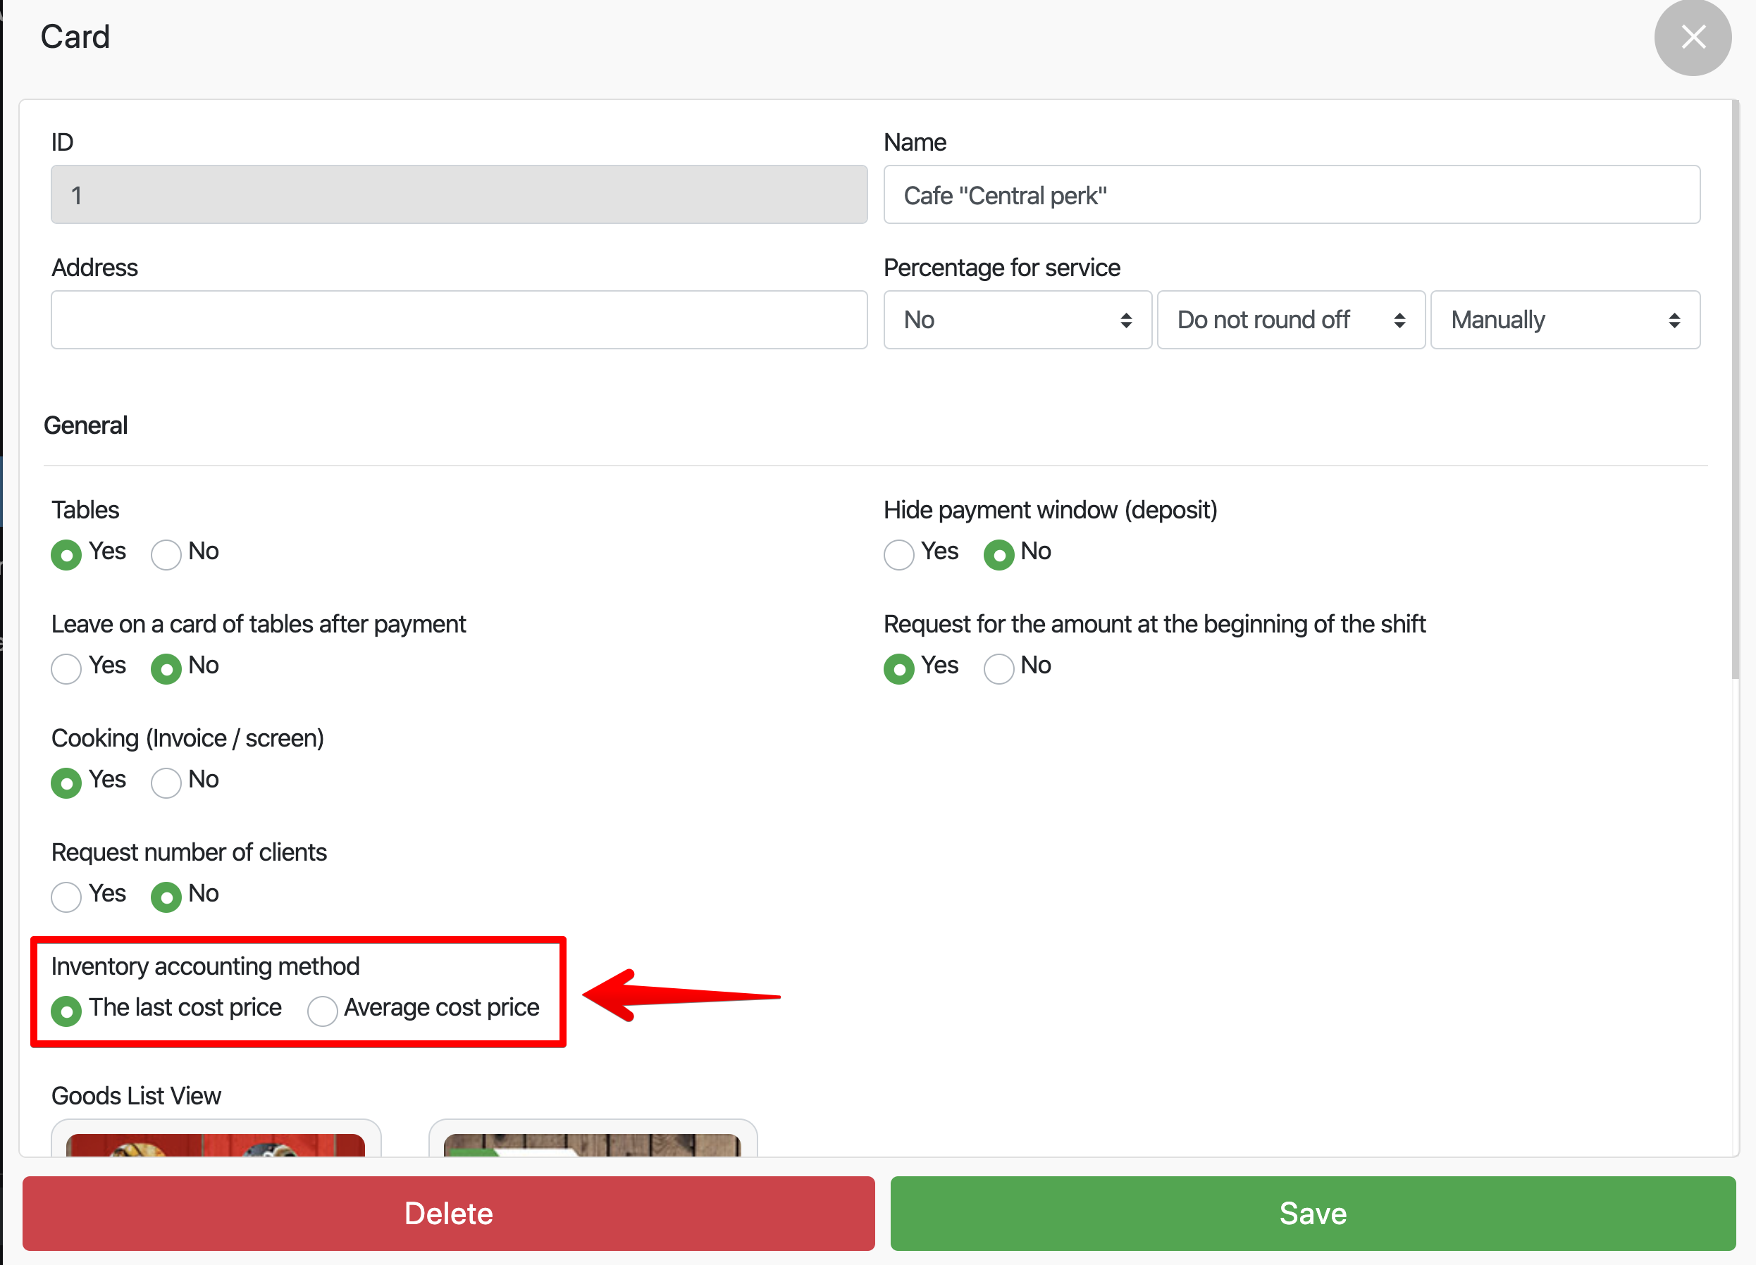The width and height of the screenshot is (1756, 1265).
Task: Choose 'Yes' for Leave on card after payment
Action: pos(66,668)
